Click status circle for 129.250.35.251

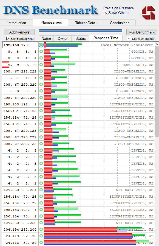41,190
